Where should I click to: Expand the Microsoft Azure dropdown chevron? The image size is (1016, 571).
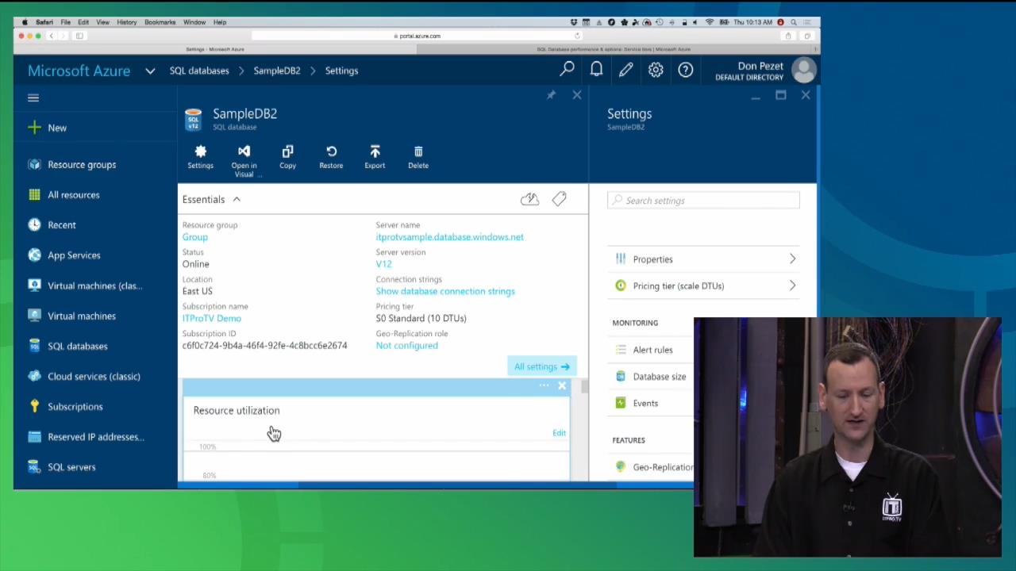(150, 71)
